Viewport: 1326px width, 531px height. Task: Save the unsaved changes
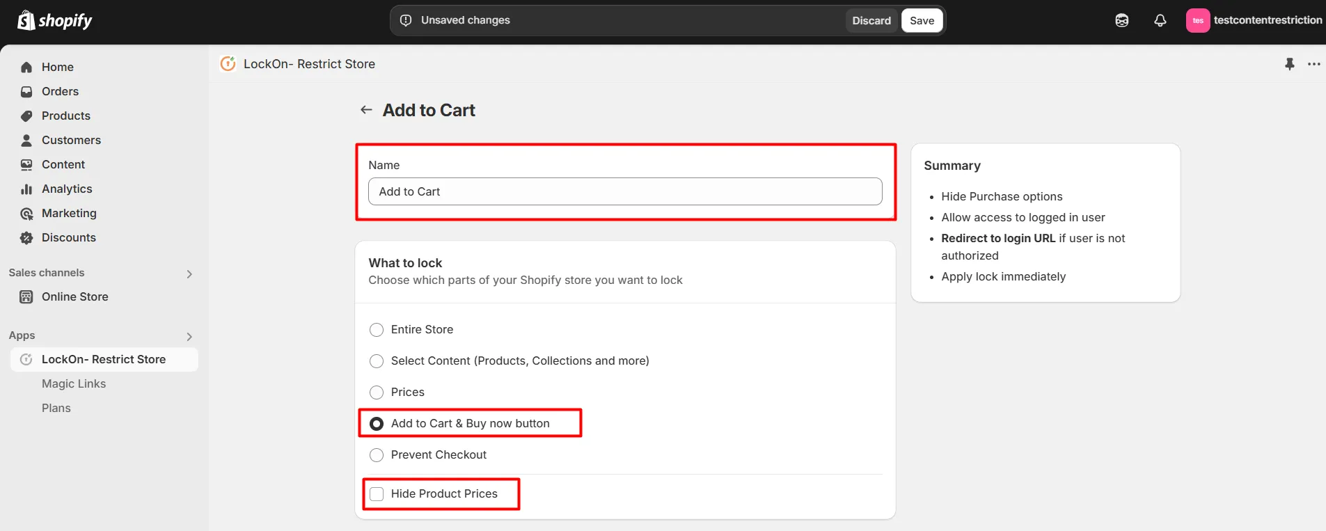point(922,20)
